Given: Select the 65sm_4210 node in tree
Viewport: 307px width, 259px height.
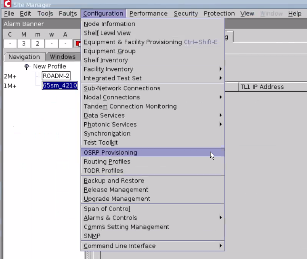Looking at the screenshot, I should coord(60,85).
